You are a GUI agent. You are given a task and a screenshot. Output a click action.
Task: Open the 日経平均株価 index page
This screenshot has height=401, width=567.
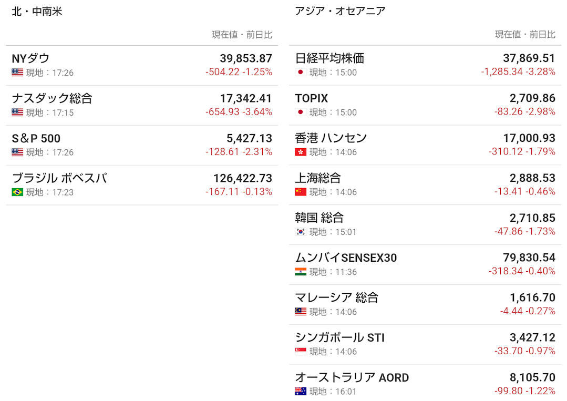click(329, 58)
